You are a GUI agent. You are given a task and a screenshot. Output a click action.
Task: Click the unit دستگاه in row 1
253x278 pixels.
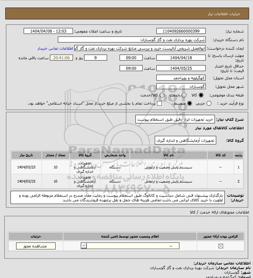coord(115,167)
